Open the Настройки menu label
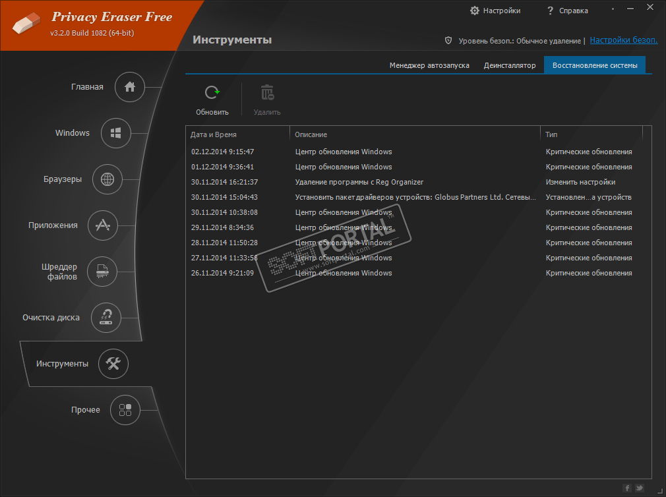The height and width of the screenshot is (497, 666). coord(502,11)
